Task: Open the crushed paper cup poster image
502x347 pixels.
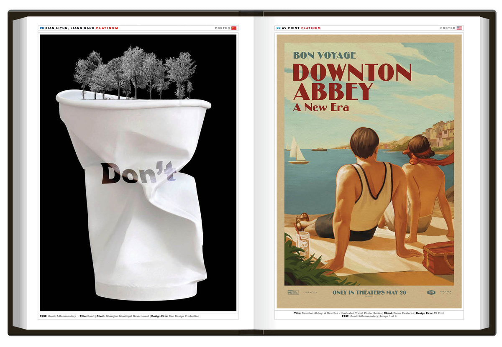Action: click(138, 173)
